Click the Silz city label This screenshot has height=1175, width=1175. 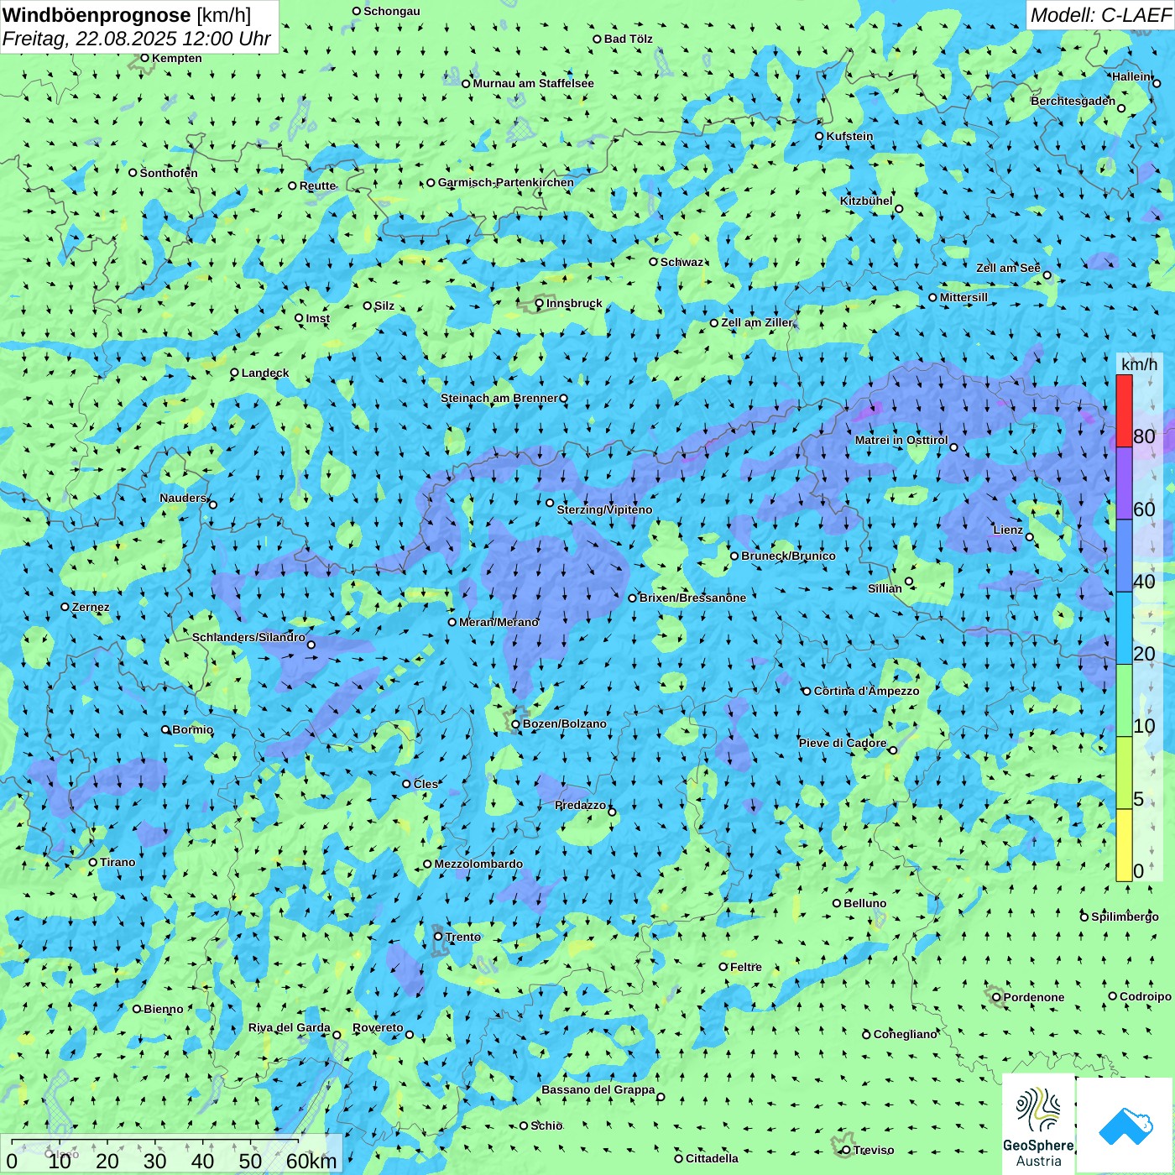pyautogui.click(x=384, y=305)
